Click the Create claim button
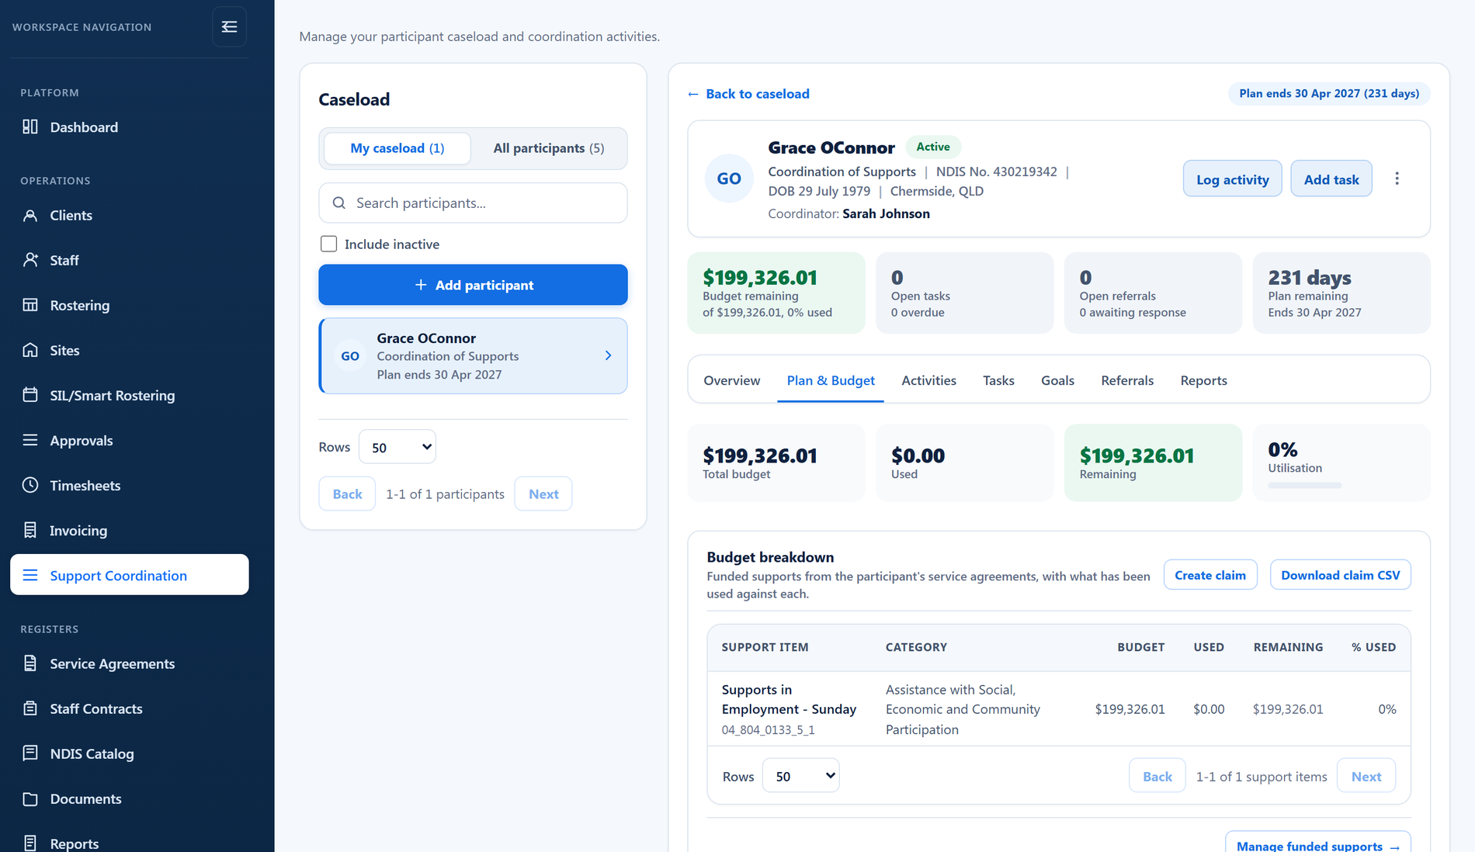This screenshot has height=852, width=1475. click(1209, 575)
